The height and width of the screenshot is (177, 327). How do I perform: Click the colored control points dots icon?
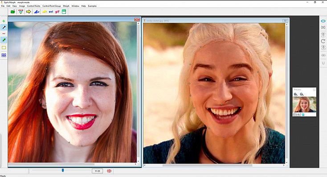click(x=20, y=12)
